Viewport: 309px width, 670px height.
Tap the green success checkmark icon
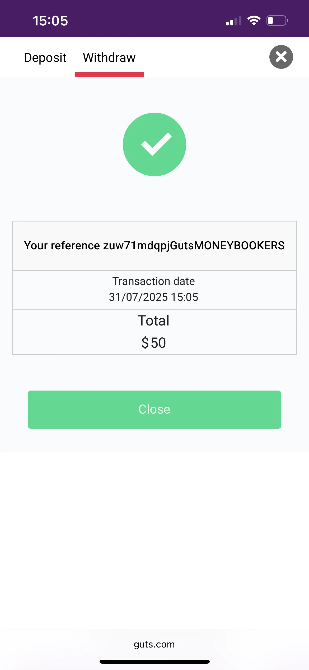pyautogui.click(x=154, y=144)
